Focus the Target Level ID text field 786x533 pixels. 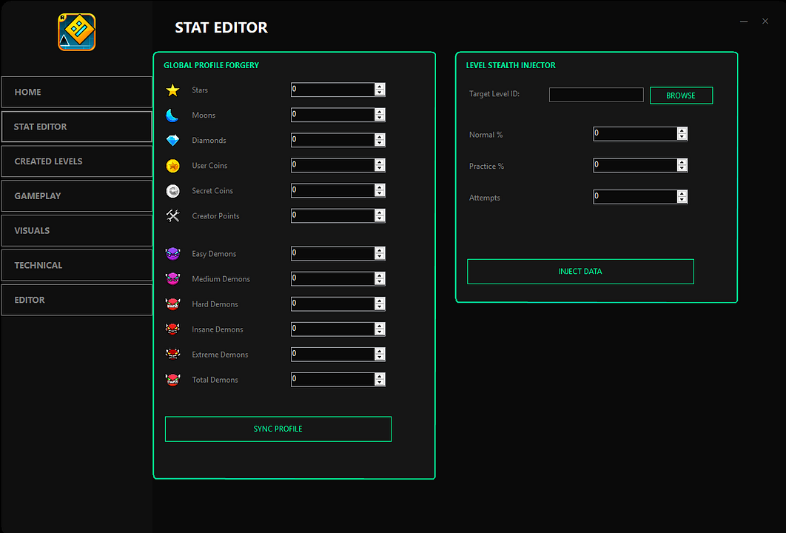coord(596,95)
